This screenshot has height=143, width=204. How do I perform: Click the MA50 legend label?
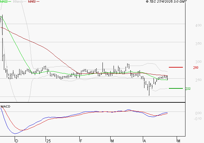(x=32, y=2)
